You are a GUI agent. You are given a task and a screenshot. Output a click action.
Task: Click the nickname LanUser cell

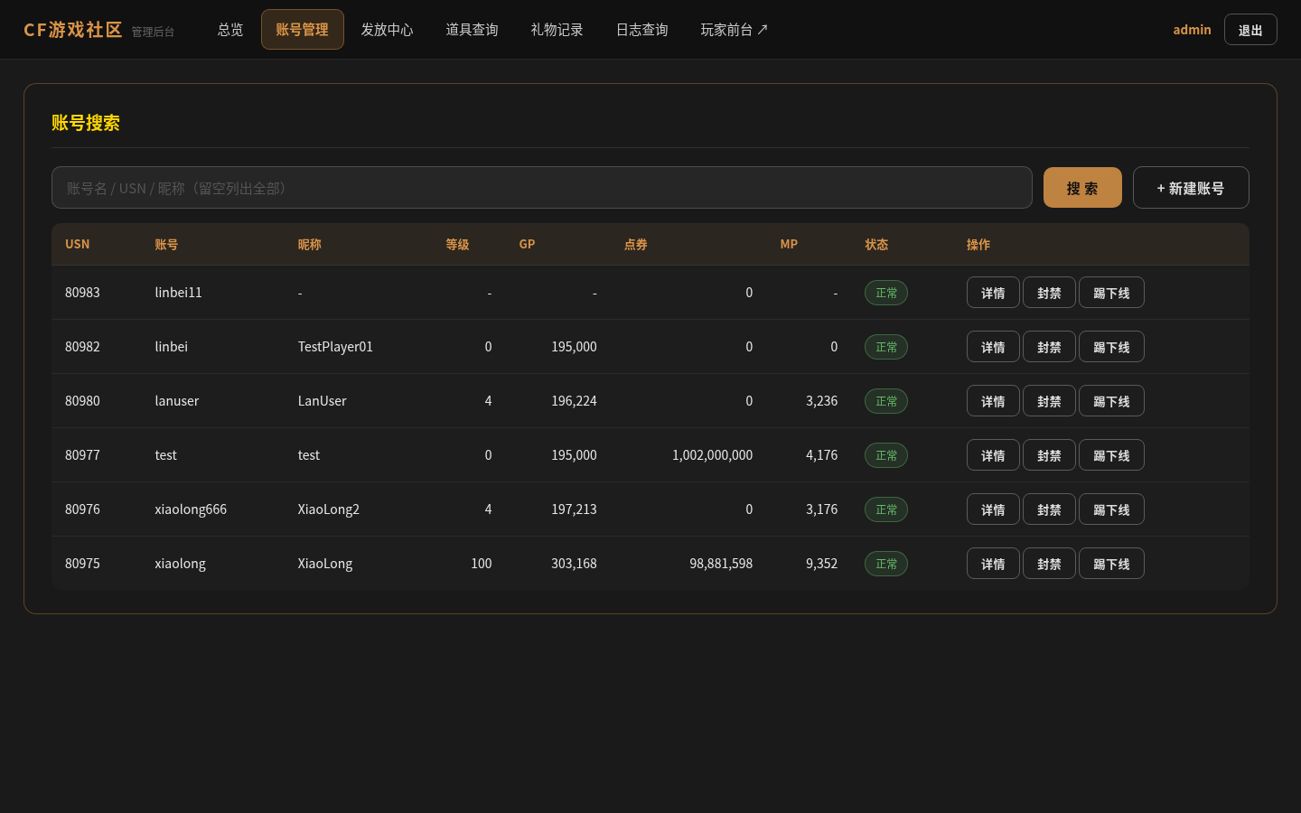click(x=323, y=401)
